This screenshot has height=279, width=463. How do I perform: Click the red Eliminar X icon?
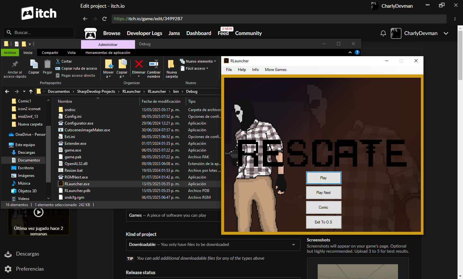coord(139,64)
